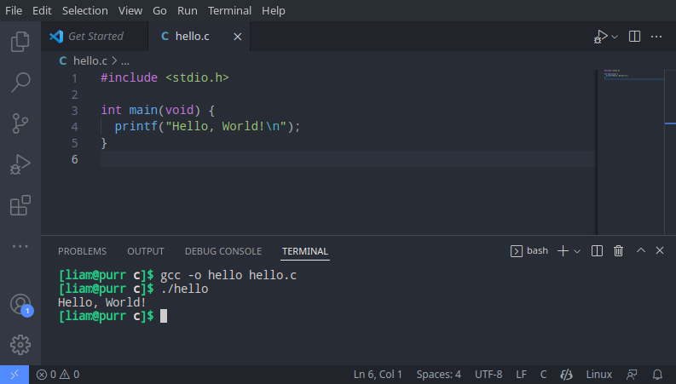Click the Accounts icon with badge

point(20,304)
